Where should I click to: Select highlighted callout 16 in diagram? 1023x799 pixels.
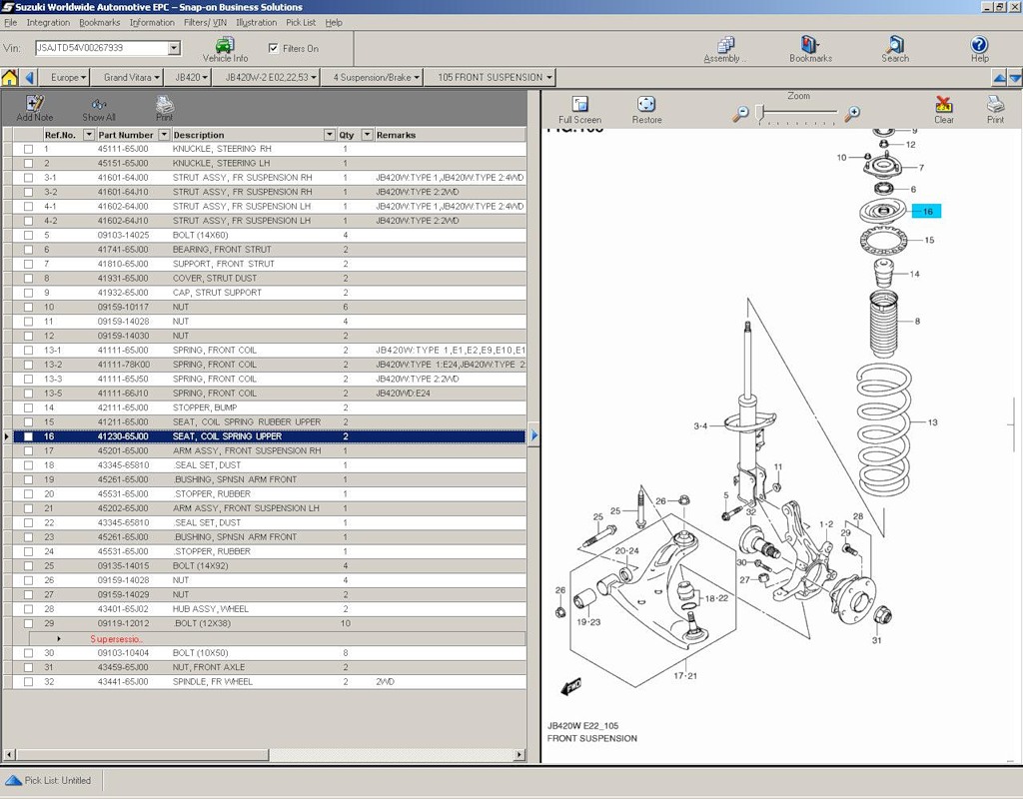tap(926, 212)
